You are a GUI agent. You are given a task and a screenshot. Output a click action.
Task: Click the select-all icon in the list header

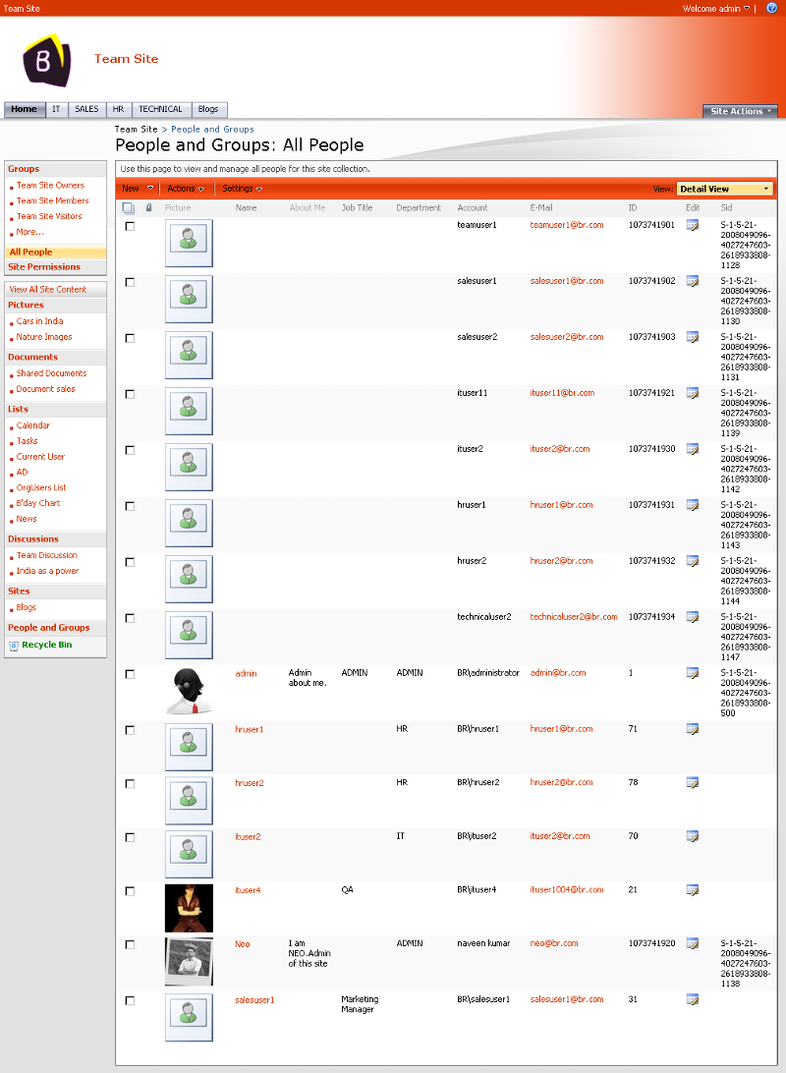click(x=129, y=207)
